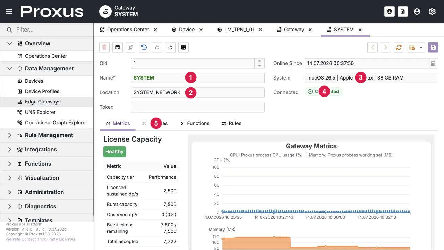Image resolution: width=444 pixels, height=250 pixels.
Task: Click the gateway router icon in header
Action: 105,11
